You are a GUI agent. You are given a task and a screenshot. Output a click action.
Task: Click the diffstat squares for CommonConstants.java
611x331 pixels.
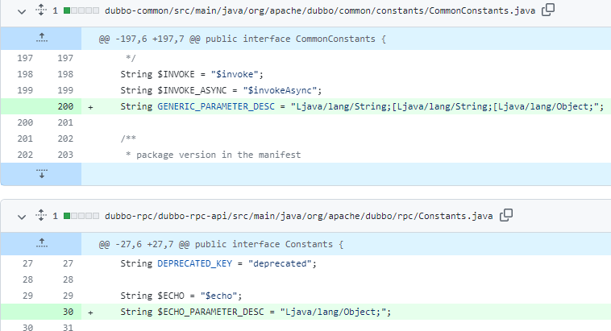coord(81,10)
